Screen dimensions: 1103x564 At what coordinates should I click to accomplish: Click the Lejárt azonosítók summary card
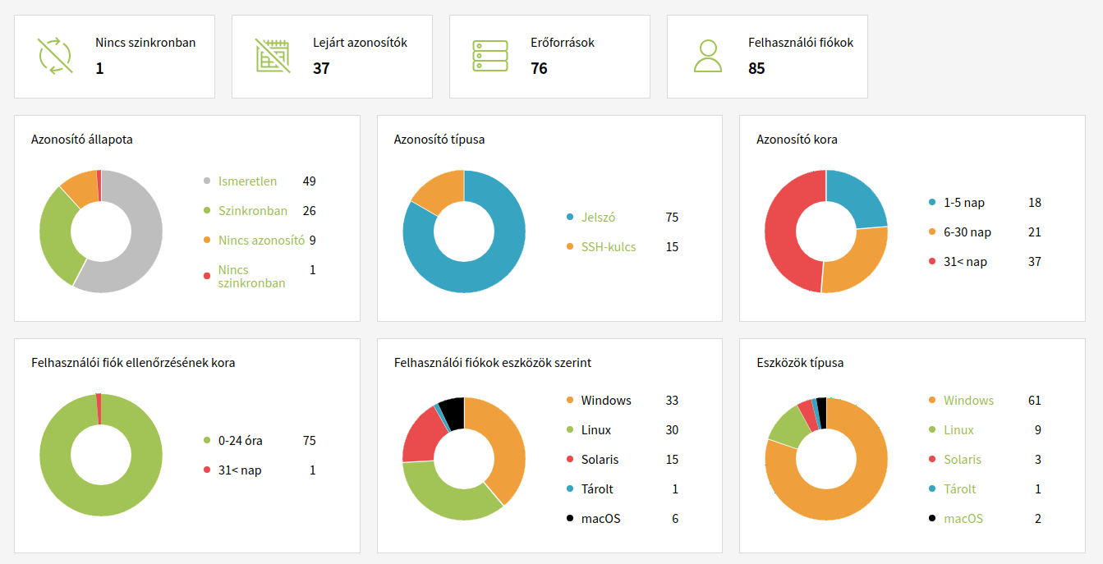332,56
